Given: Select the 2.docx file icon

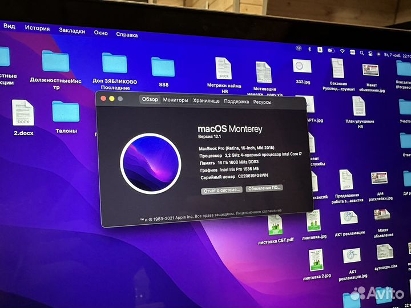Looking at the screenshot, I should point(23,112).
